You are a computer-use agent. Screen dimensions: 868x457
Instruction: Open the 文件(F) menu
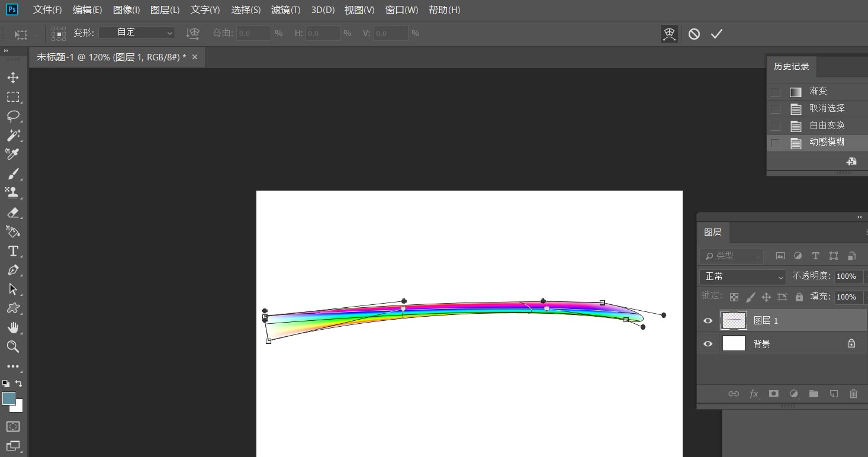coord(47,10)
